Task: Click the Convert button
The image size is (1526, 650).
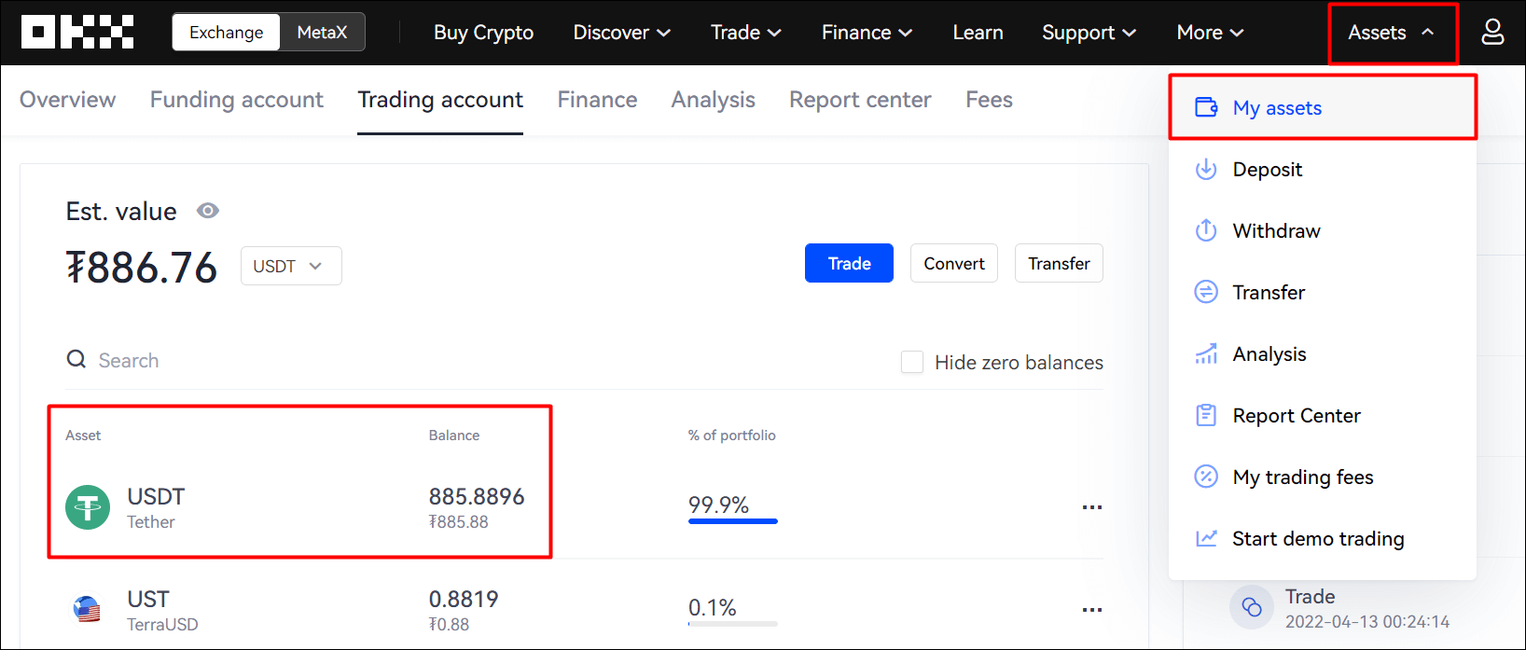Action: click(x=954, y=263)
